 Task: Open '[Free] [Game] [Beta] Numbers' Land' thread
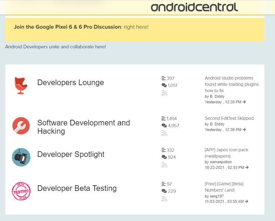224,187
